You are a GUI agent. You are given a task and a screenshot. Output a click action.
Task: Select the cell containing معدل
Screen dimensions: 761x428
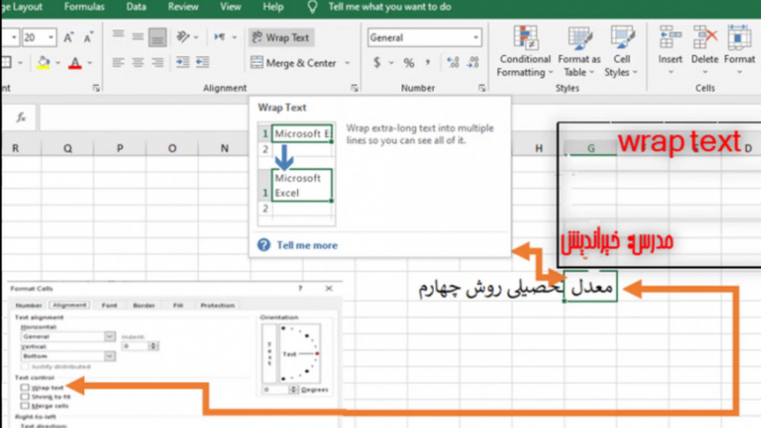591,287
